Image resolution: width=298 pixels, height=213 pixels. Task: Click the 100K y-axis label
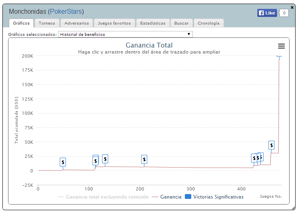[27, 113]
